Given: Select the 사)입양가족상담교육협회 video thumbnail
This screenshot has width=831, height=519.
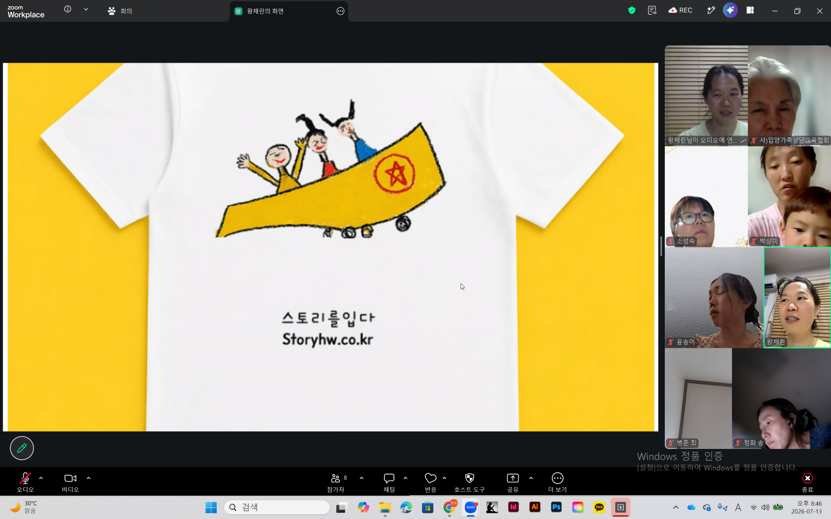Looking at the screenshot, I should coord(789,96).
